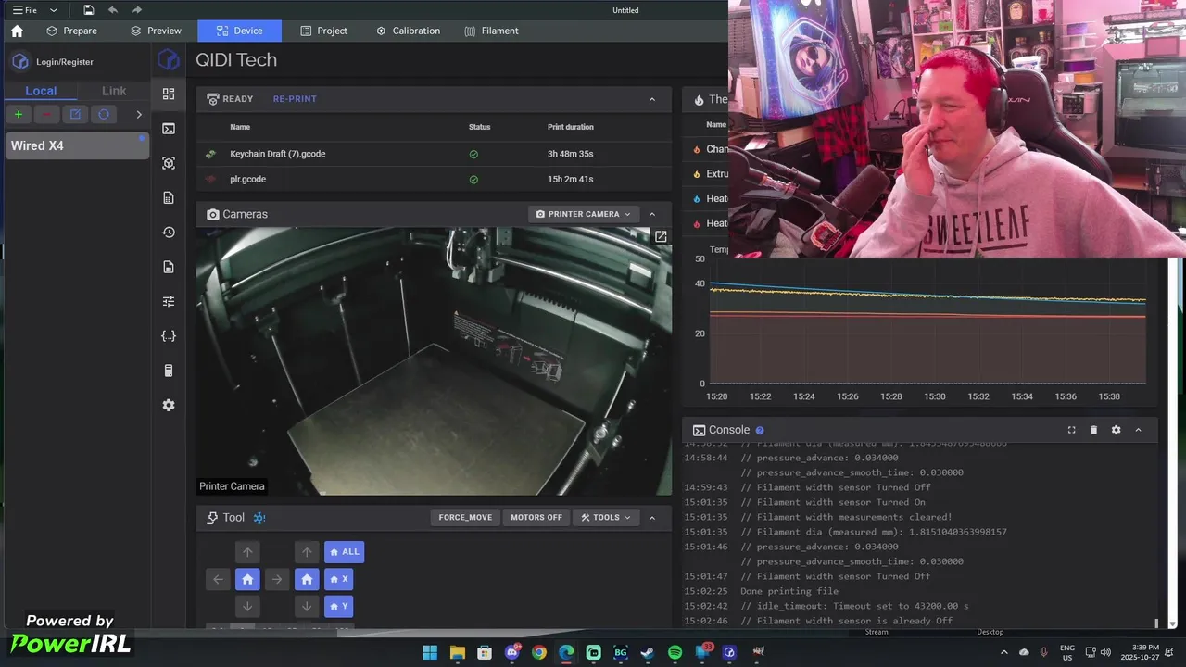1186x667 pixels.
Task: Click the temperature chart area
Action: point(927,321)
